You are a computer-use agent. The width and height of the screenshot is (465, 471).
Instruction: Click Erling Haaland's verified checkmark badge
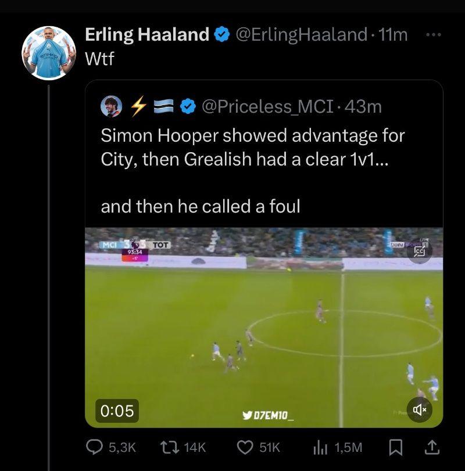221,35
